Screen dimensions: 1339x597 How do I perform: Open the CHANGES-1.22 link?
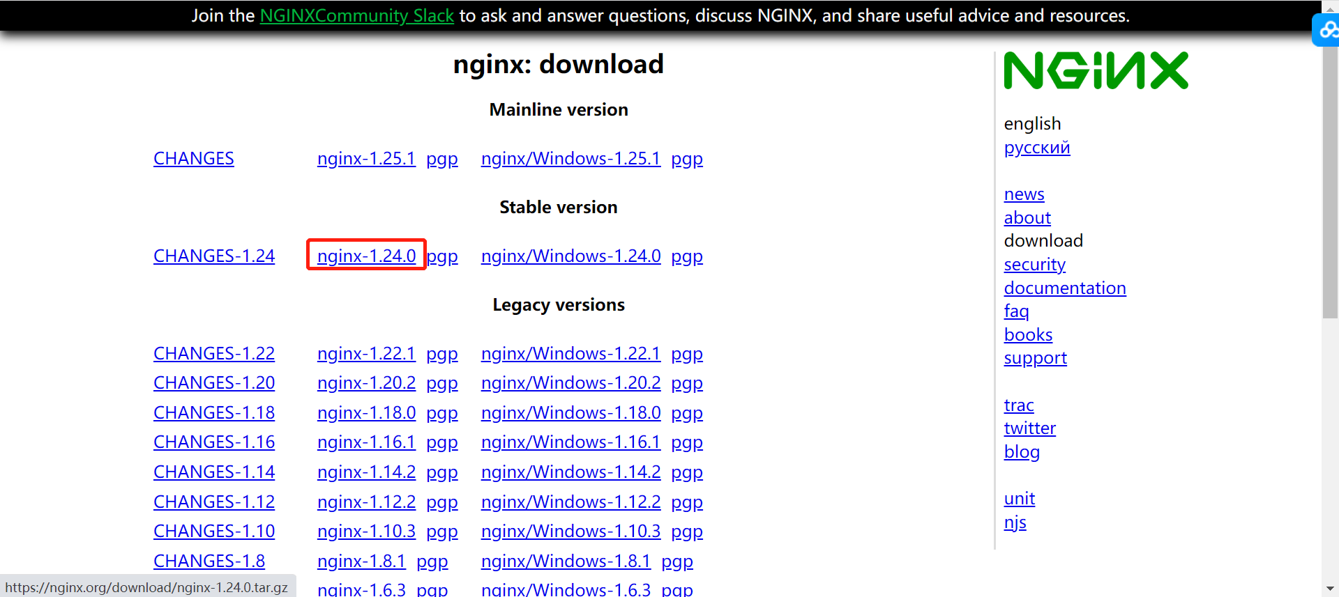(x=214, y=354)
